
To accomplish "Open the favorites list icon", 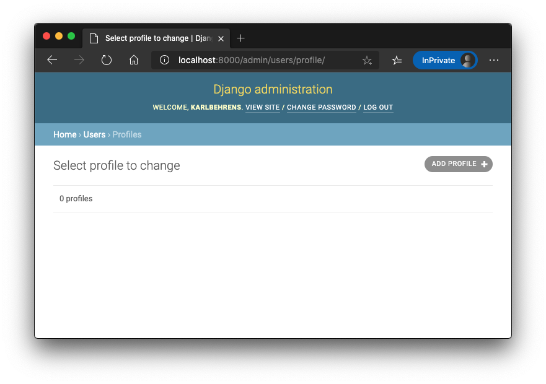I will click(397, 61).
